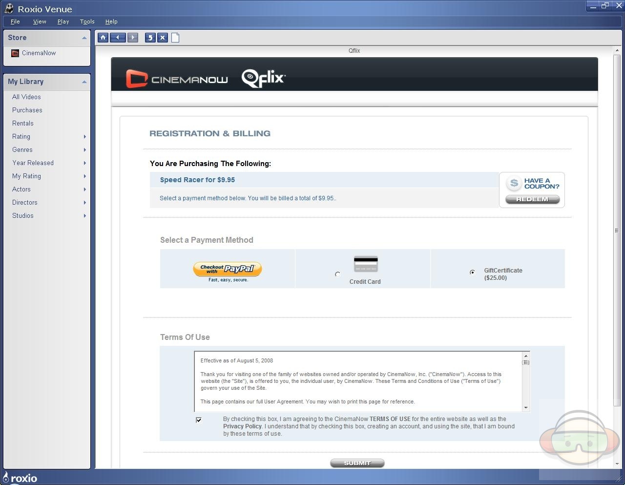Click the Home navigation icon
This screenshot has width=625, height=485.
click(x=103, y=38)
